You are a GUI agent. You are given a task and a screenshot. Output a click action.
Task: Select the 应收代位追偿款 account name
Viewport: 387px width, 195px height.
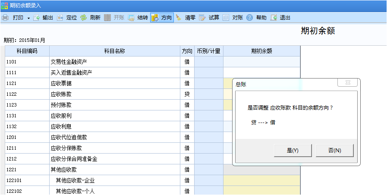point(69,138)
